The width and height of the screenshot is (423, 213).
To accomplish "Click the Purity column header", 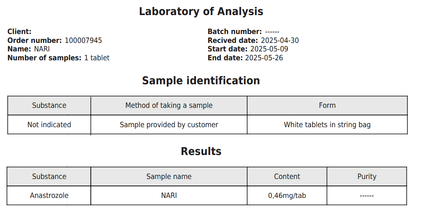I will coord(366,176).
